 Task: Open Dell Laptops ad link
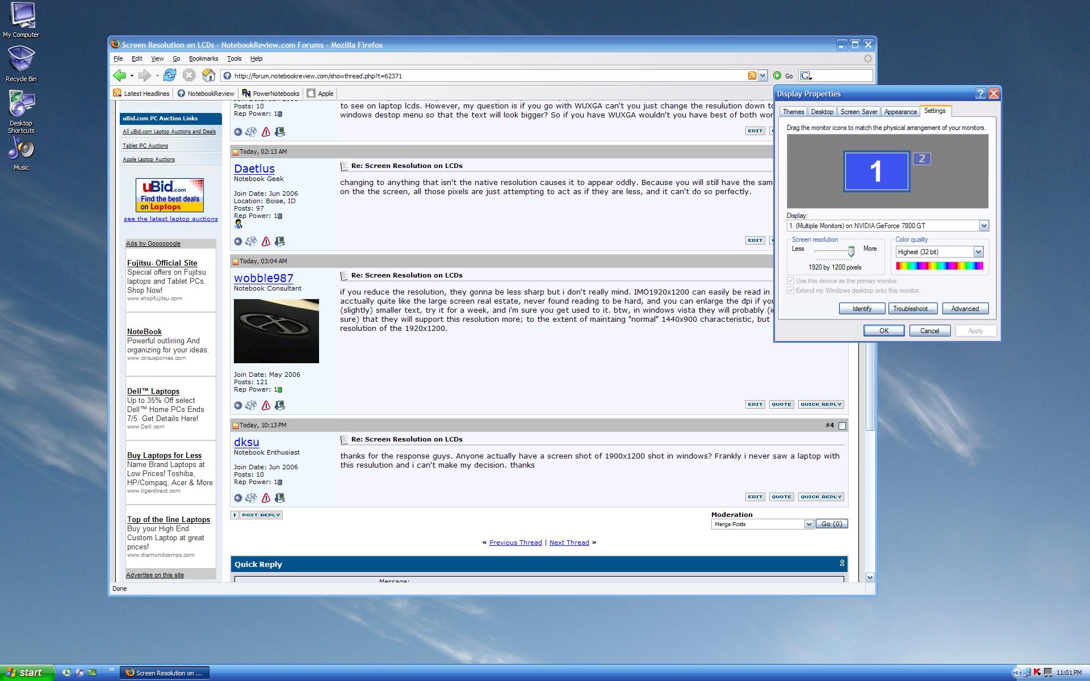point(153,391)
